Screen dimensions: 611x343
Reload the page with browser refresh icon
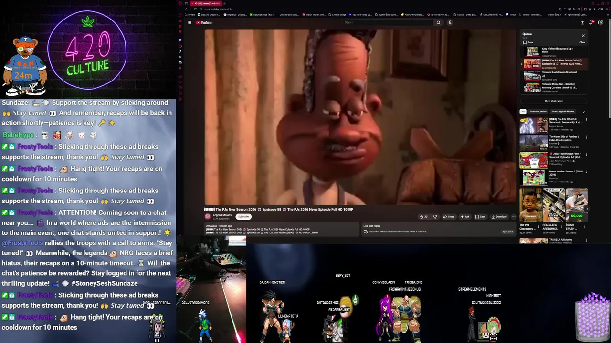click(195, 9)
